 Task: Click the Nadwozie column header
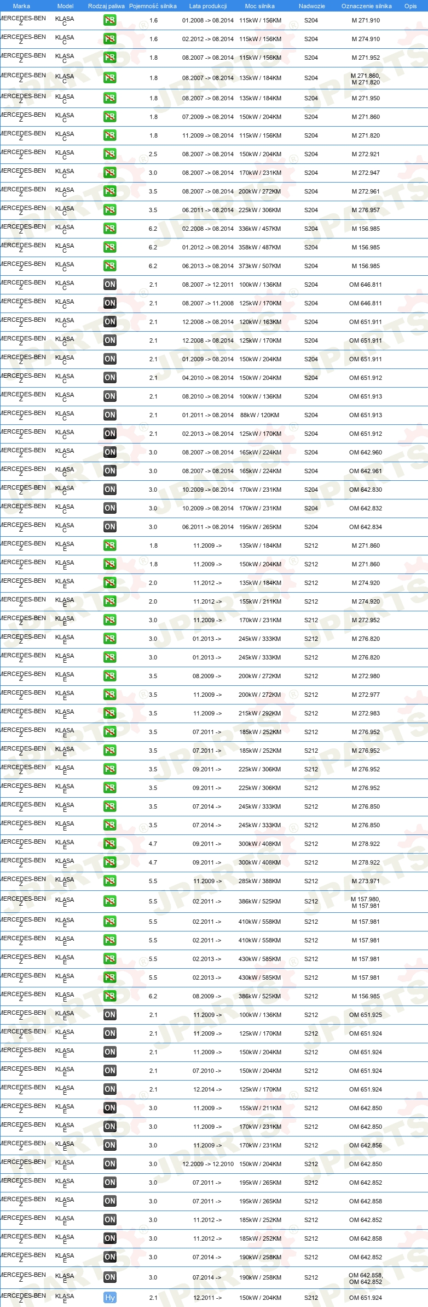pos(311,6)
